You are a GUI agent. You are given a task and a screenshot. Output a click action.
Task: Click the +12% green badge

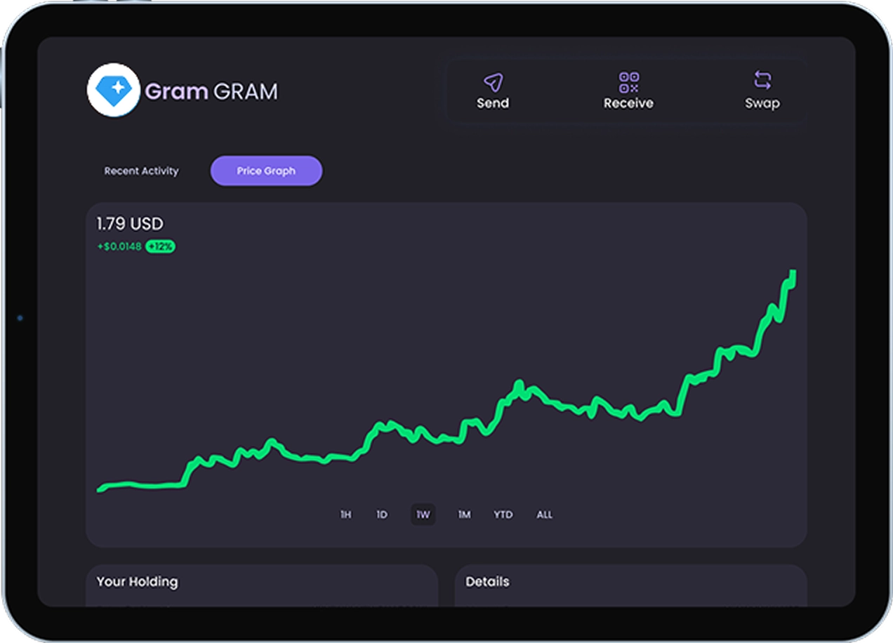(x=161, y=246)
